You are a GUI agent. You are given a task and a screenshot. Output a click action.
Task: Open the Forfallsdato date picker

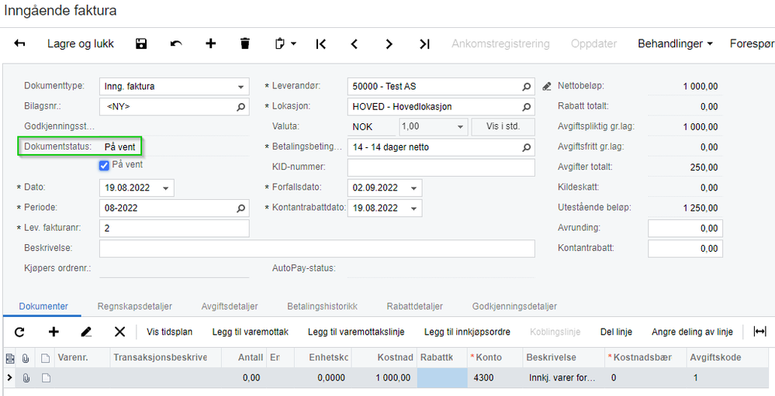pos(413,188)
